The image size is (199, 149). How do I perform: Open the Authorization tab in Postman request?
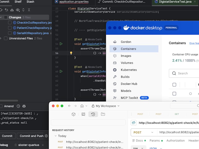176,140
